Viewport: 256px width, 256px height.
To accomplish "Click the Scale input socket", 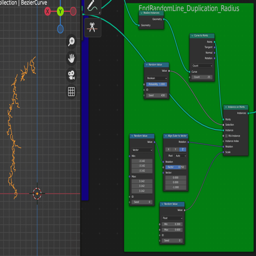I will 223,152.
